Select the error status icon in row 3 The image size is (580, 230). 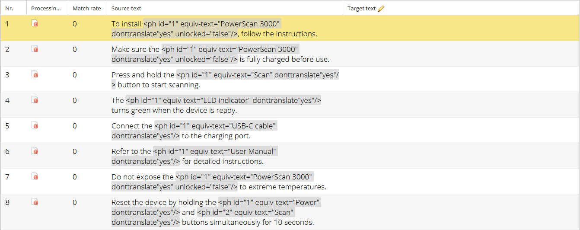point(35,75)
